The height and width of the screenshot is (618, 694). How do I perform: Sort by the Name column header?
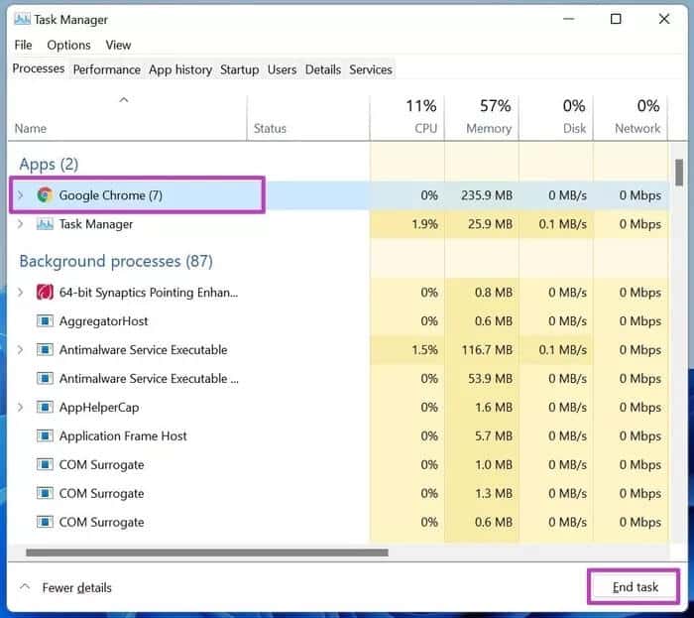127,118
